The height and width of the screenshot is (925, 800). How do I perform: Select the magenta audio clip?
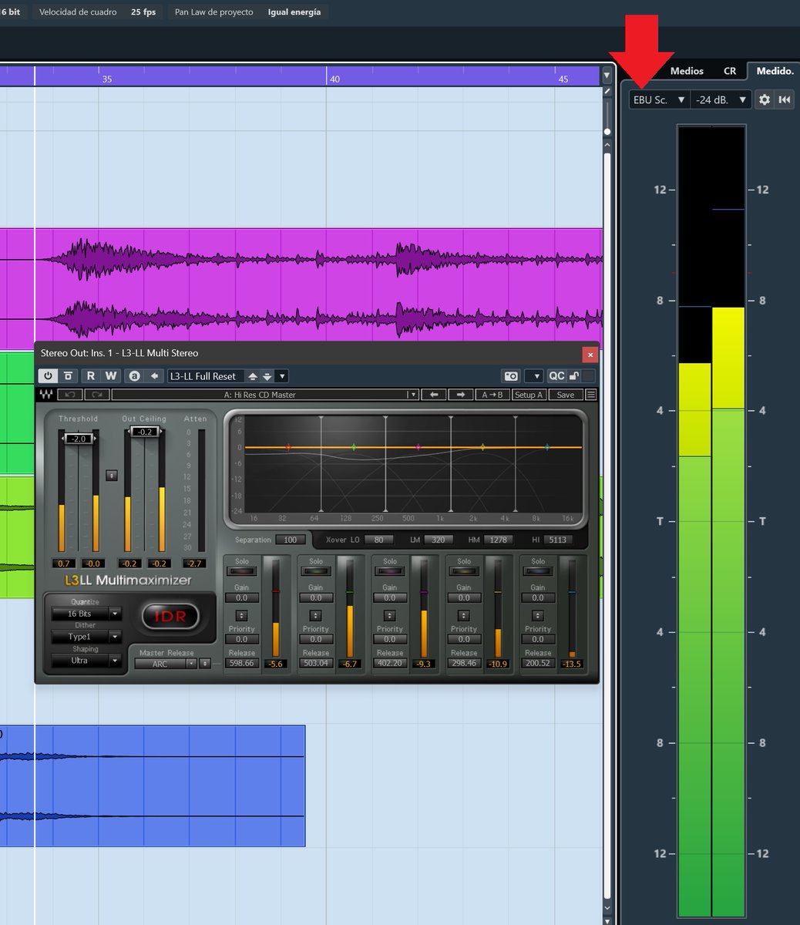coord(301,288)
